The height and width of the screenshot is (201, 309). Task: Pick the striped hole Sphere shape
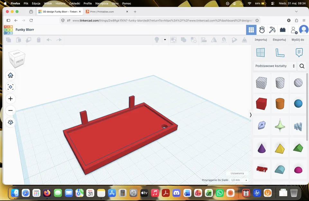coord(298,83)
